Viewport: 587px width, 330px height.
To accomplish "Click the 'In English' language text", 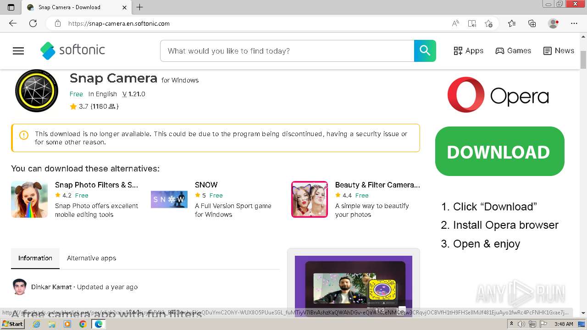I will click(103, 94).
